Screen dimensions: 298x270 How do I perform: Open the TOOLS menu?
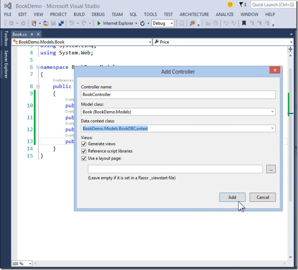150,15
